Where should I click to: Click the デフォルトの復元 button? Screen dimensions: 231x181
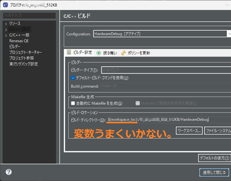click(214, 158)
